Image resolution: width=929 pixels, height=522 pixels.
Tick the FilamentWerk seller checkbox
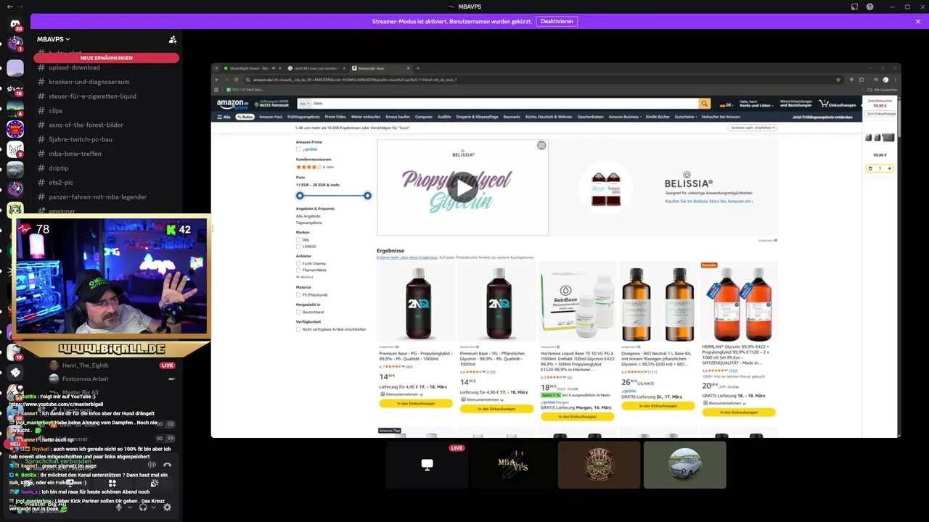tap(298, 270)
